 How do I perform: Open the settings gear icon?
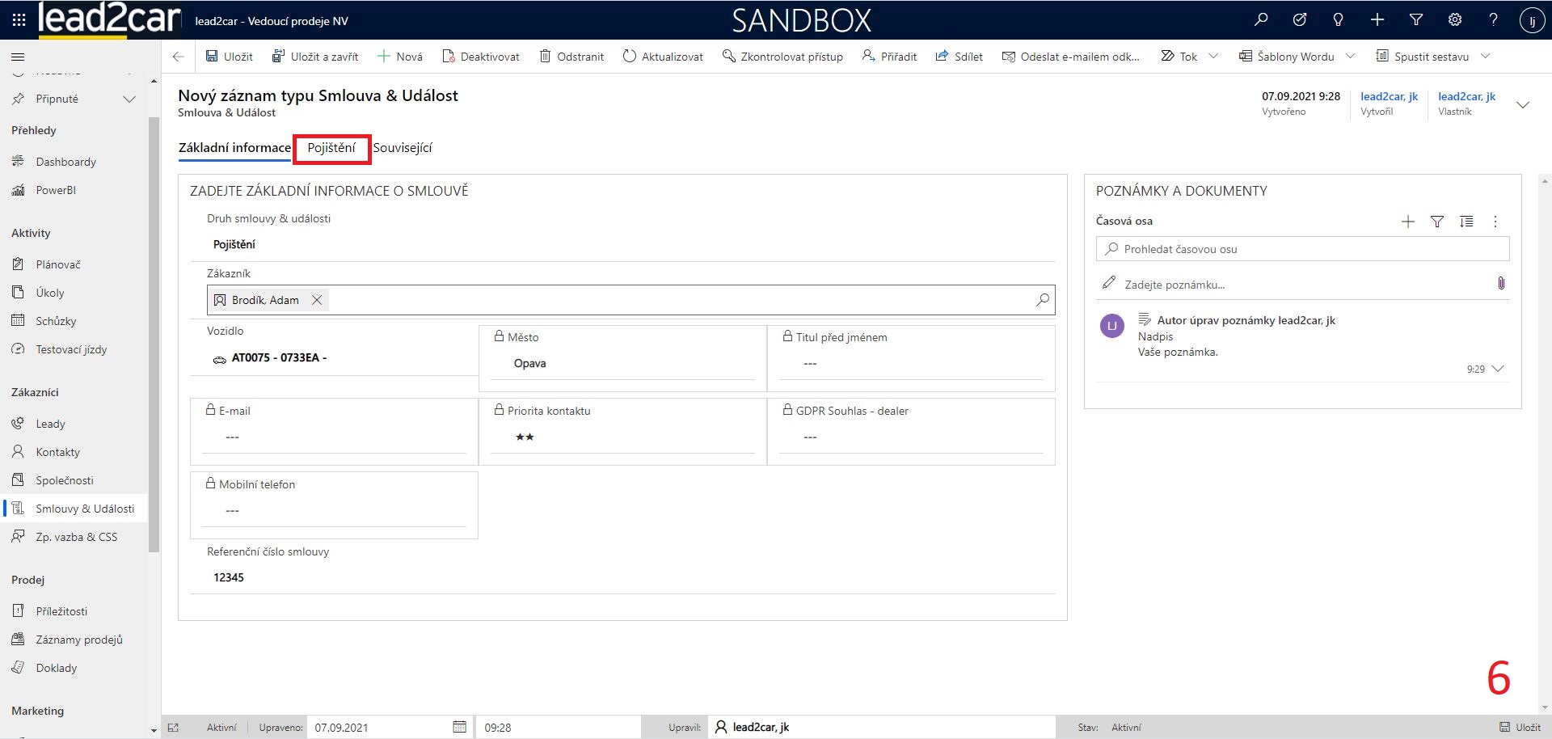coord(1454,20)
